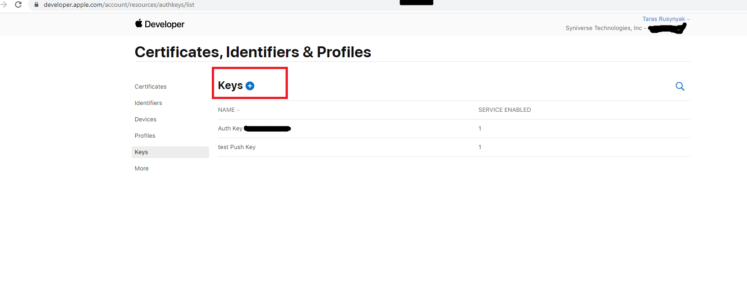The width and height of the screenshot is (747, 304).
Task: Open the Devices section
Action: point(145,120)
